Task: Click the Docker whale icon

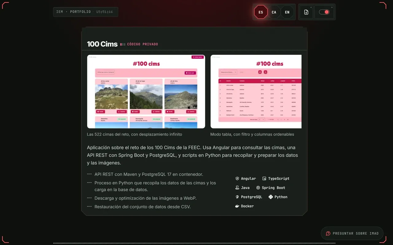Action: [237, 206]
